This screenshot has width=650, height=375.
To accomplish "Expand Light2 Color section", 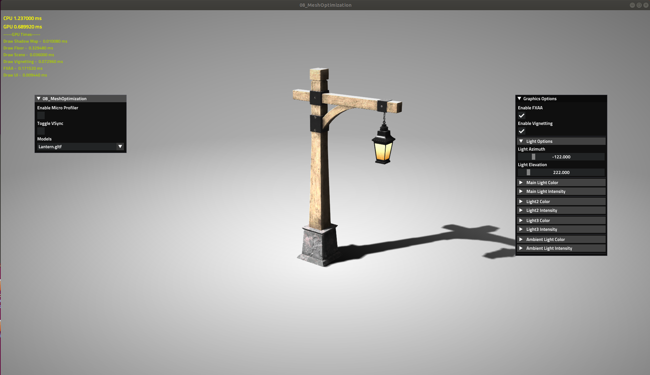I will point(521,201).
